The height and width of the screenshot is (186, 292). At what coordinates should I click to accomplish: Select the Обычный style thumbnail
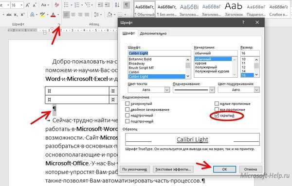click(x=145, y=9)
